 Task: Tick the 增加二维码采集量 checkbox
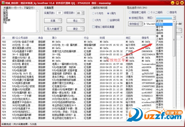tap(93, 27)
